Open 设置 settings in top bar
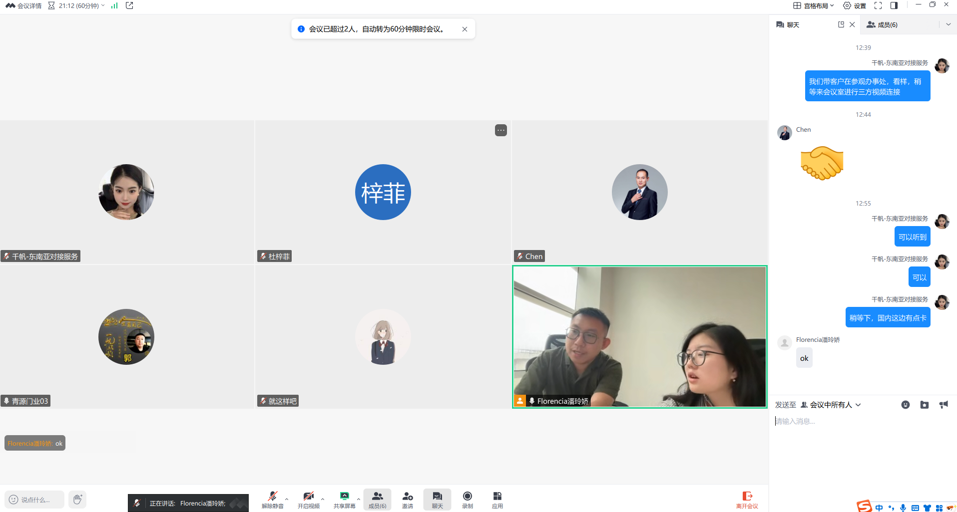The height and width of the screenshot is (512, 957). (x=855, y=5)
